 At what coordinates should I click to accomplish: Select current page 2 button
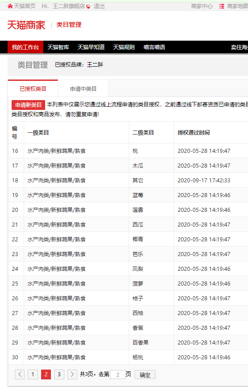[x=46, y=374]
